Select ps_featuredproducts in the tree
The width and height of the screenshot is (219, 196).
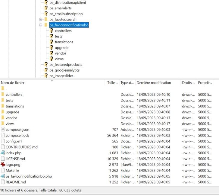point(66,65)
